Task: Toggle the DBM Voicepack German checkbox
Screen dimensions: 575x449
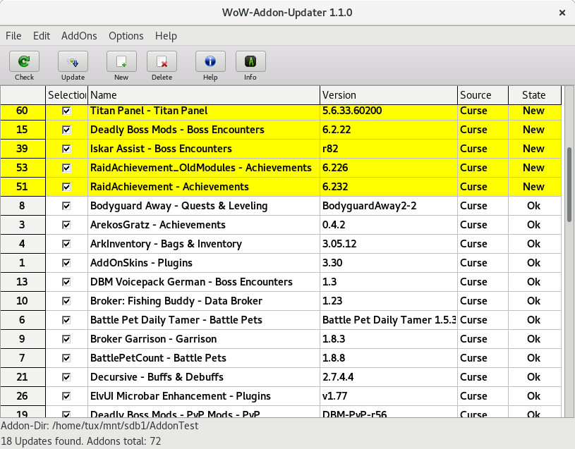Action: (66, 282)
